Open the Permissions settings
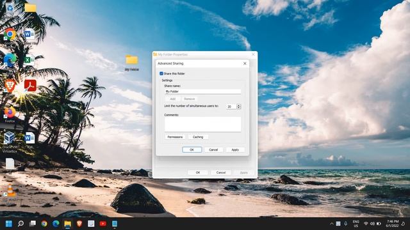Viewport: 410px width, 230px height. (x=175, y=137)
